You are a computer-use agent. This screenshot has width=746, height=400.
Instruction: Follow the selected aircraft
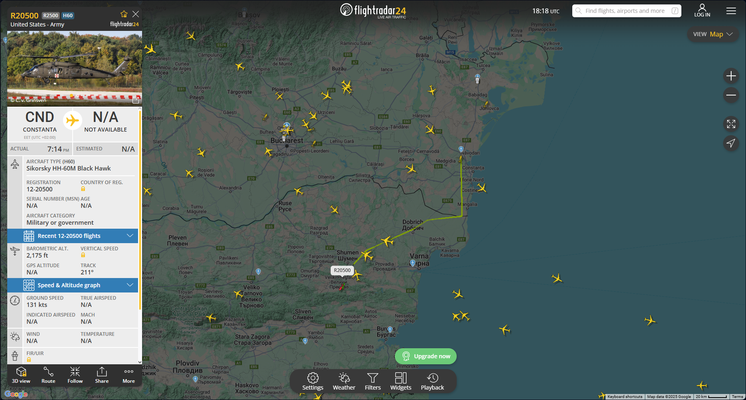(x=75, y=376)
